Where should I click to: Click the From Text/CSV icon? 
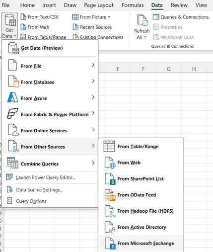click(23, 17)
